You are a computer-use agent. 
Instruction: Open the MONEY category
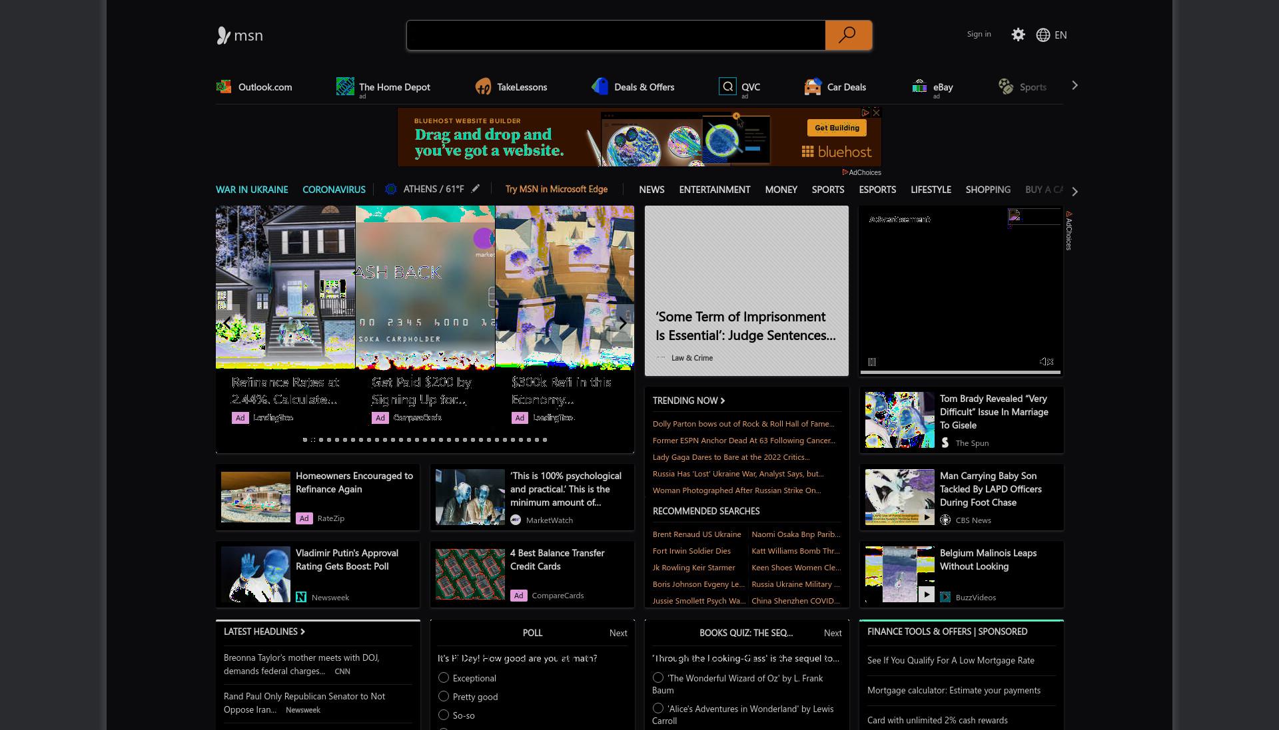[x=781, y=190]
